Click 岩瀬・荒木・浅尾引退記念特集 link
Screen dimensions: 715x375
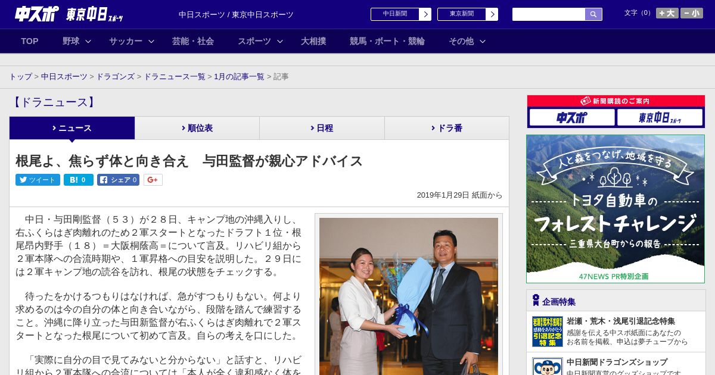tap(621, 321)
